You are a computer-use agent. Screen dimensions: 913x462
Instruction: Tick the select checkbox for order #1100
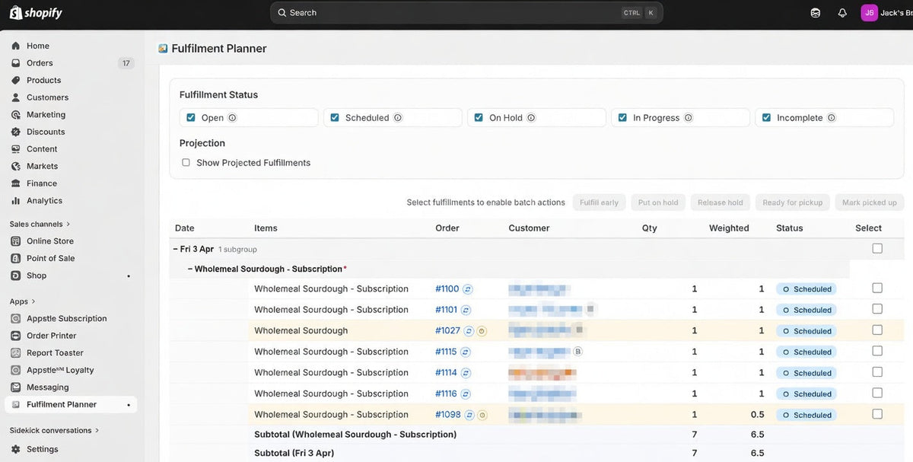pos(877,288)
